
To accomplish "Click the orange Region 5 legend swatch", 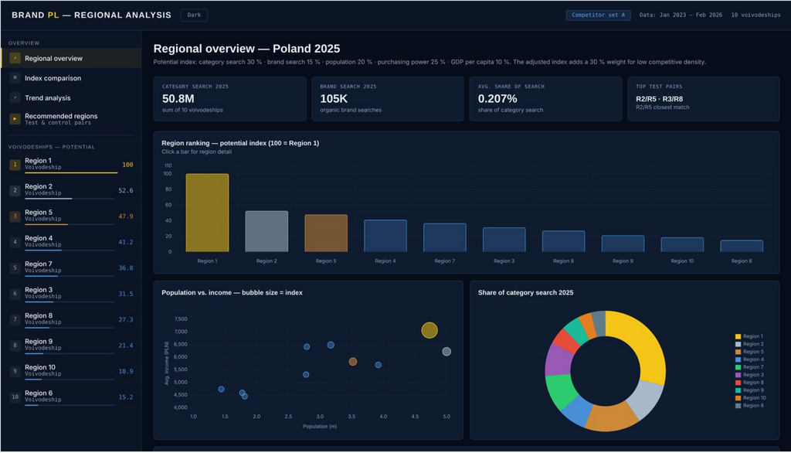I will click(x=738, y=352).
